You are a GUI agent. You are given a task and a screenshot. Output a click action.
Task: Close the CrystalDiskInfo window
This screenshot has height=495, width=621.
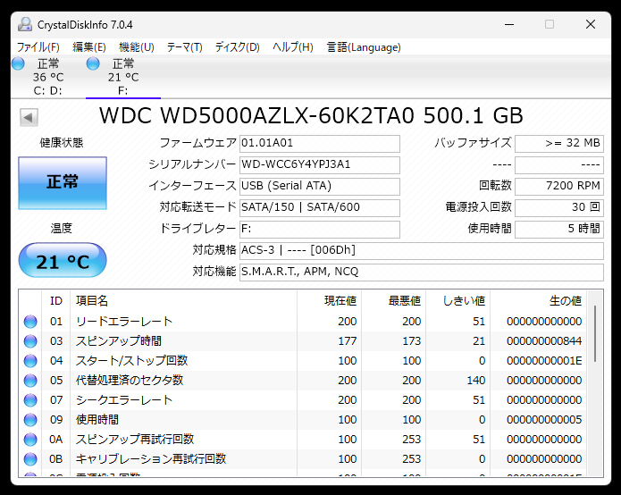pos(591,24)
